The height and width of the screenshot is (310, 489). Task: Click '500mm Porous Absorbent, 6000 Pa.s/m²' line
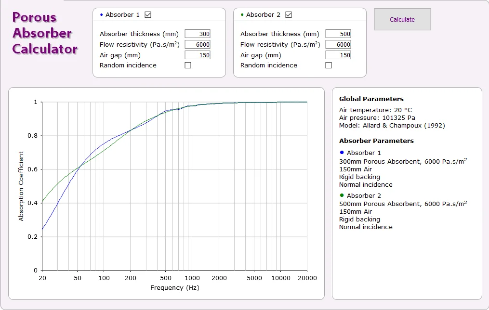pos(403,204)
